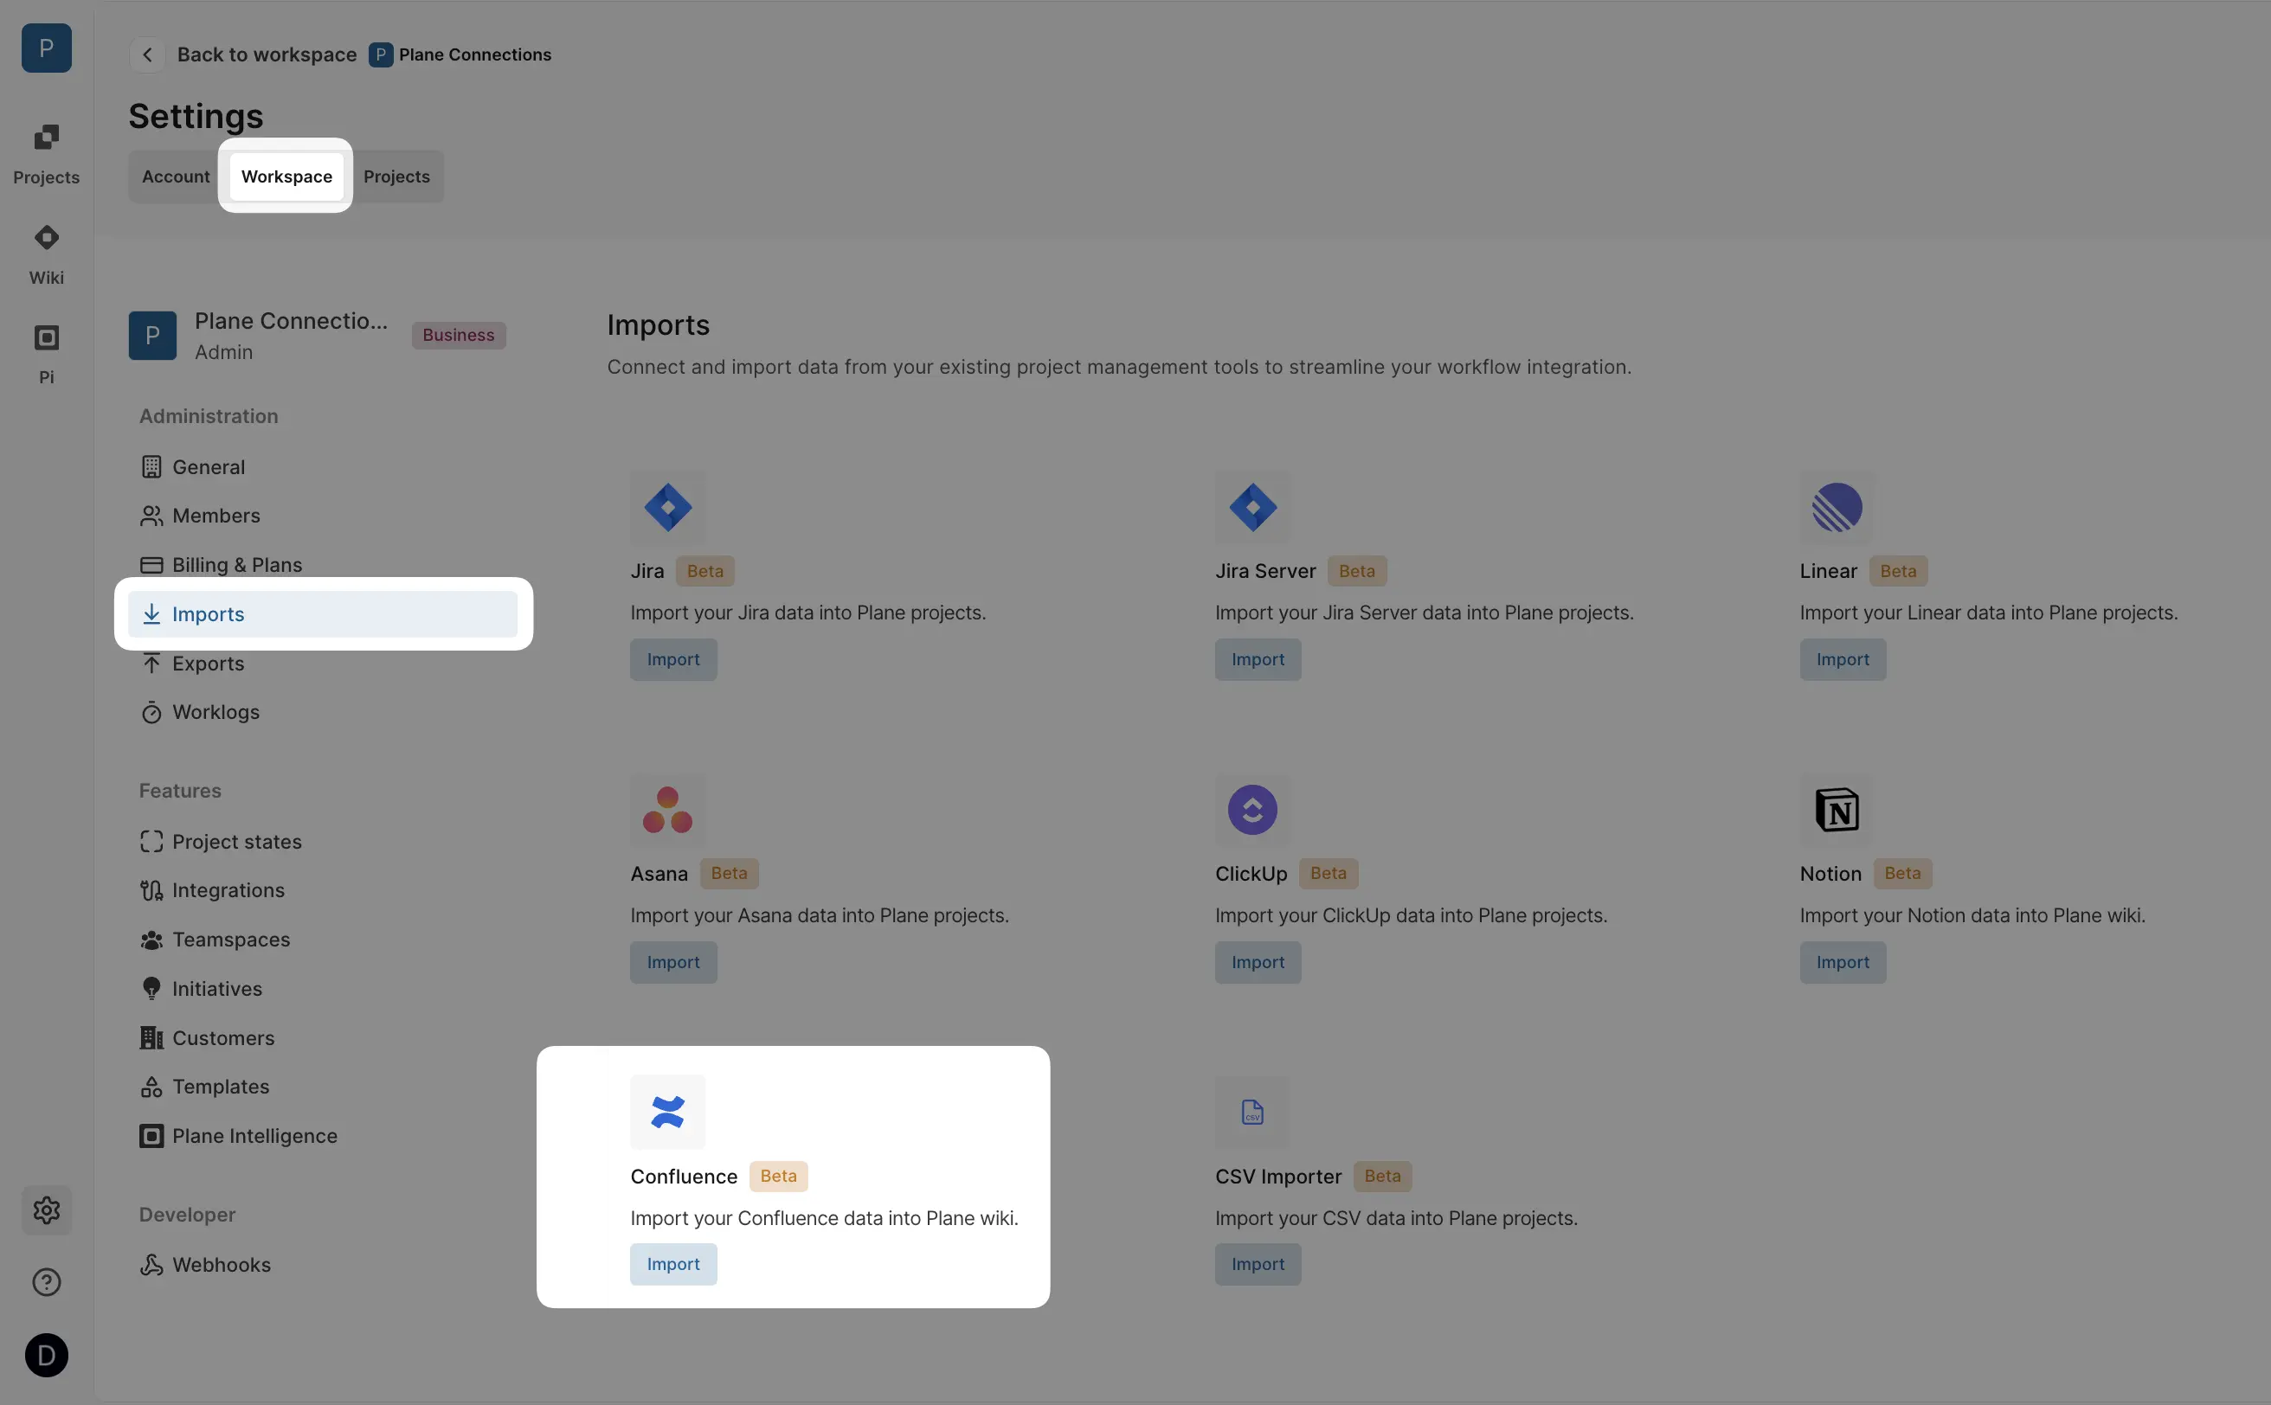Screen dimensions: 2271x1405
Task: Click text 'Import your Confluence data into Plane wiki.'
Action: point(824,1218)
